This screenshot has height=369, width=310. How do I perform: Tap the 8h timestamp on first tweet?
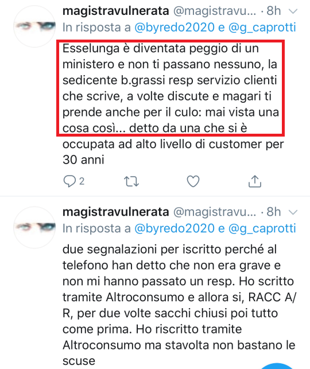(x=273, y=11)
